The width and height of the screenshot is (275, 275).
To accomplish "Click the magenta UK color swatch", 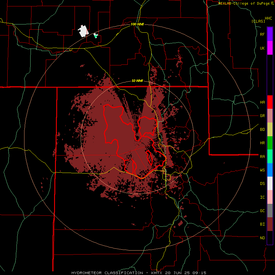I will tap(270, 48).
